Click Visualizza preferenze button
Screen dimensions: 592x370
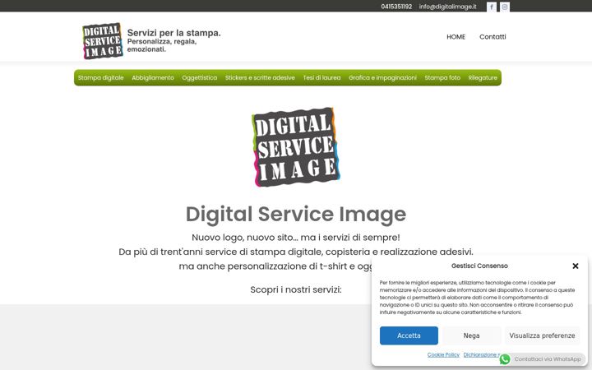point(542,335)
